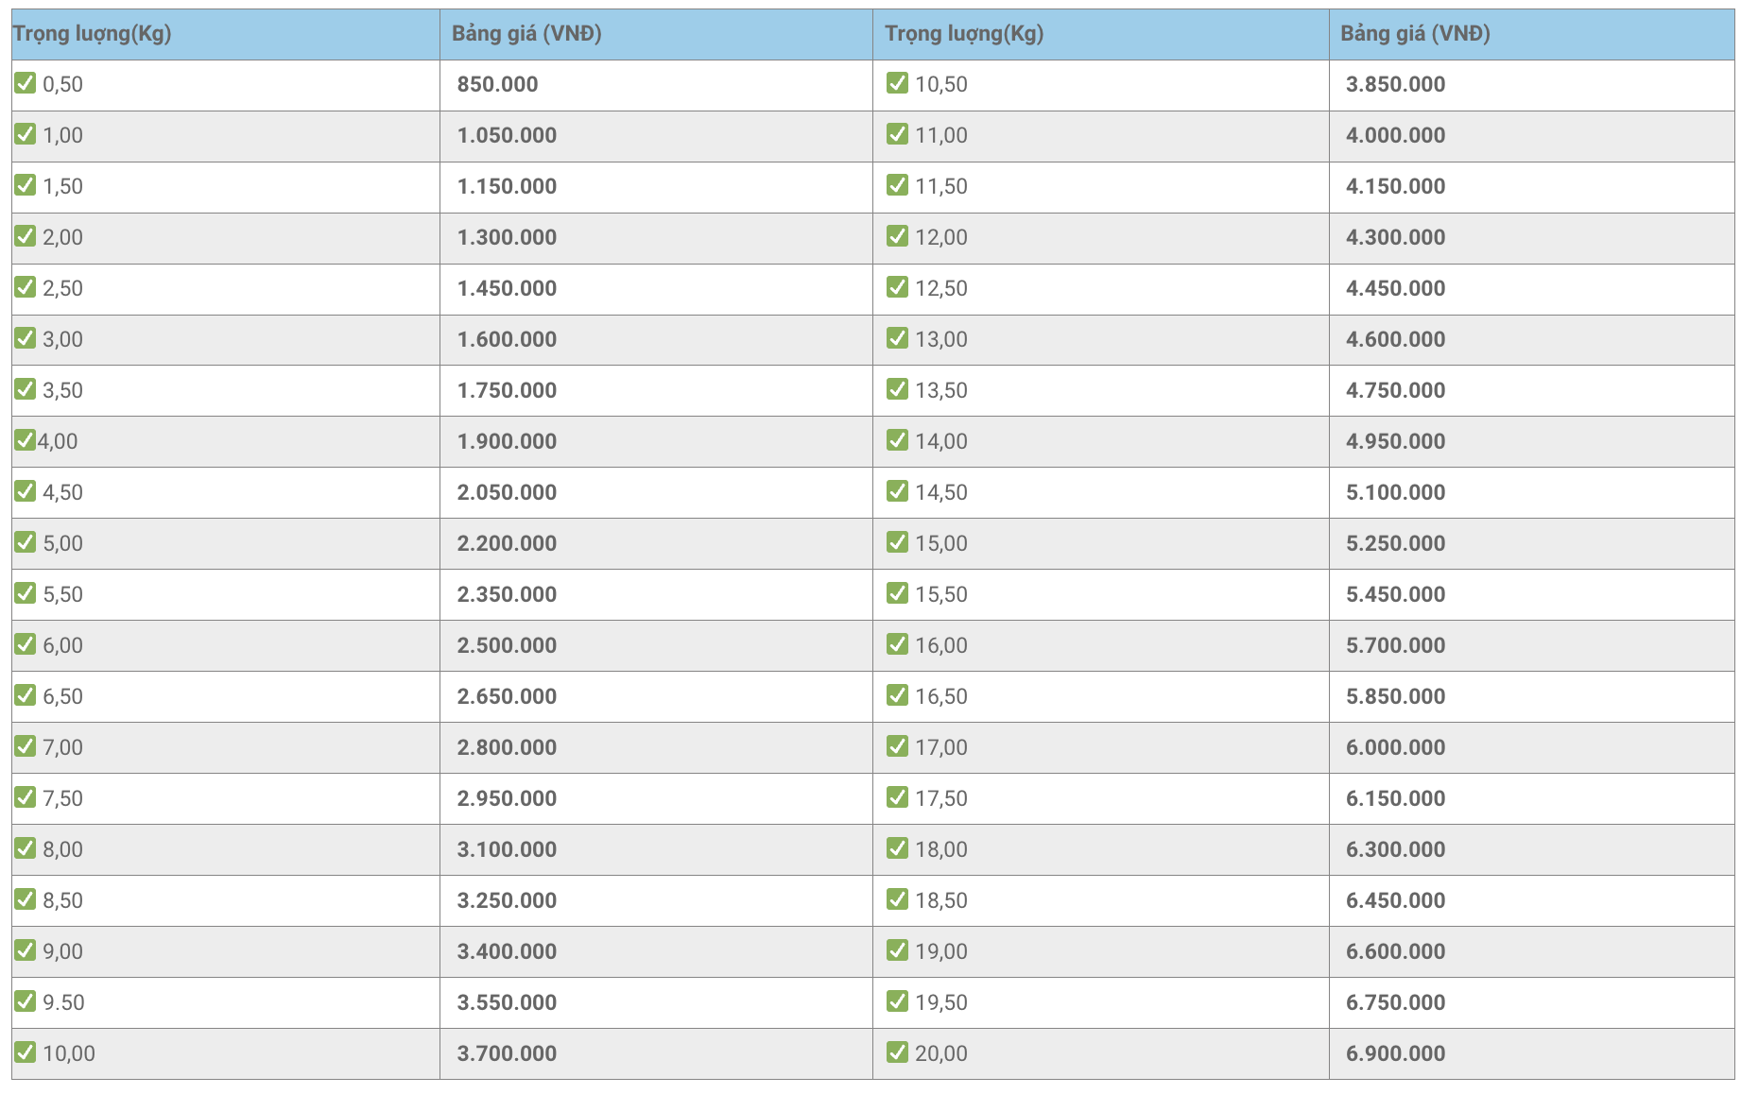This screenshot has width=1741, height=1094.
Task: Click the price 5.450.000
Action: tap(1395, 594)
